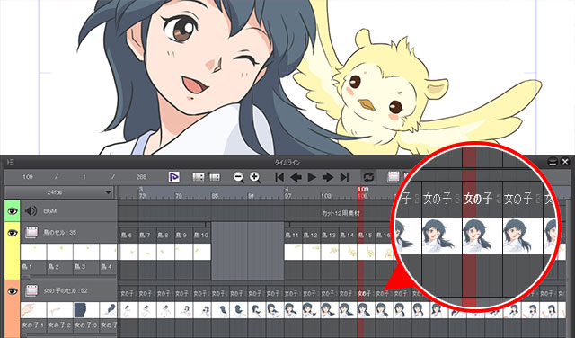Step back to previous frame
The image size is (575, 338).
click(x=296, y=178)
